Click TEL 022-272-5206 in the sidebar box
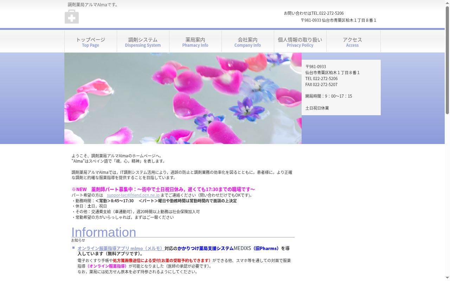The width and height of the screenshot is (450, 281). tap(321, 79)
